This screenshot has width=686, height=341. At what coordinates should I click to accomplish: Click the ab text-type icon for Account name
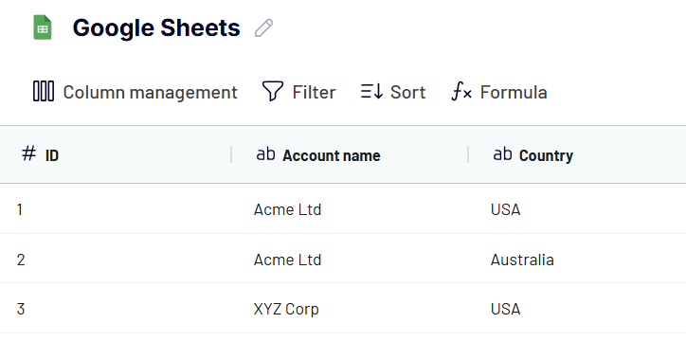pos(265,153)
